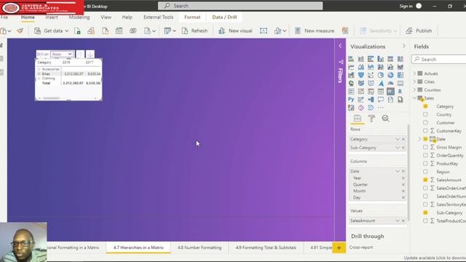Select the treemap visual

click(x=400, y=75)
